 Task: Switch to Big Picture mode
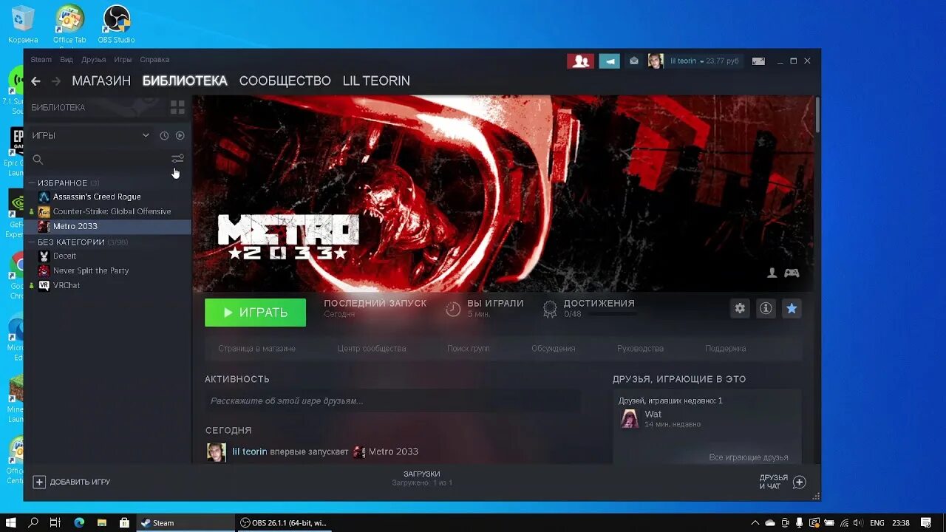tap(758, 61)
